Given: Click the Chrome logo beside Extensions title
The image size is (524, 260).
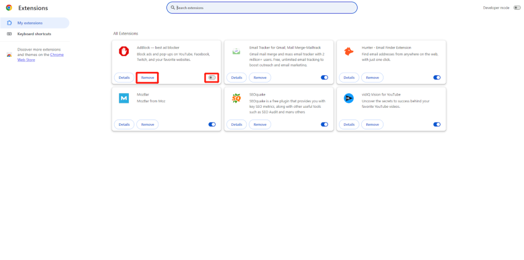Looking at the screenshot, I should point(9,8).
